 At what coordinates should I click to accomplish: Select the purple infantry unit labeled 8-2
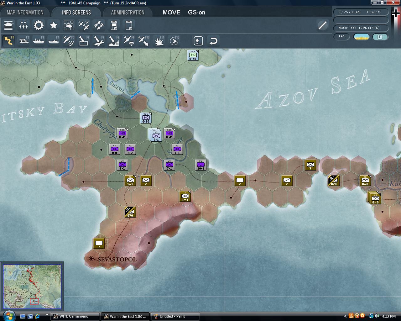click(x=122, y=165)
